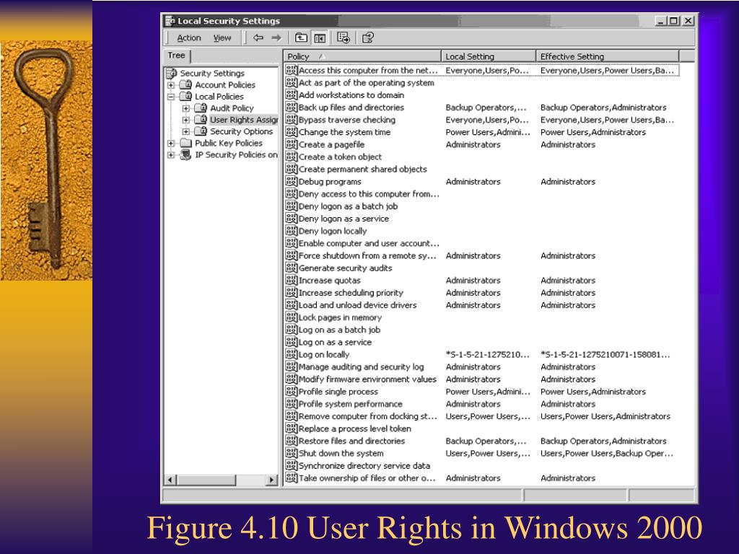Image resolution: width=739 pixels, height=554 pixels.
Task: Click the tree pane left scroll arrow
Action: pos(170,480)
